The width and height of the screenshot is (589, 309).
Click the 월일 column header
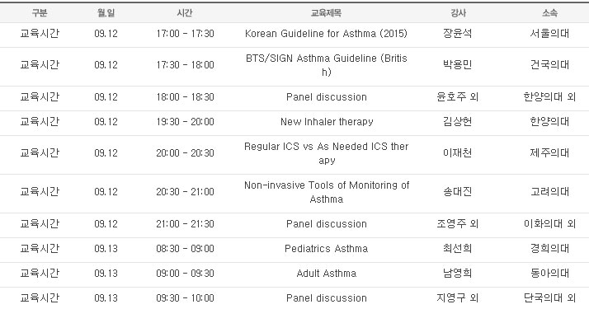point(106,13)
